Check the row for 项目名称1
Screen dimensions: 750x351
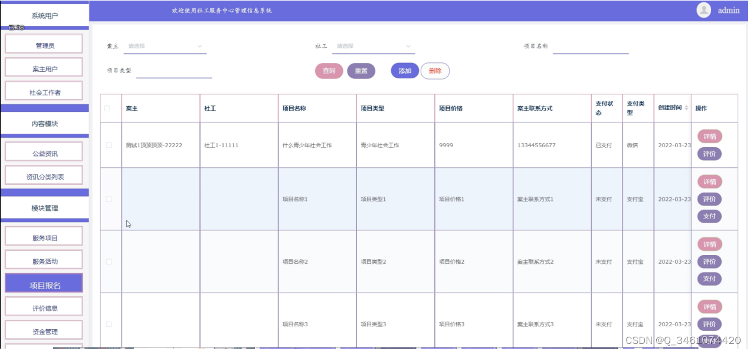click(x=109, y=199)
